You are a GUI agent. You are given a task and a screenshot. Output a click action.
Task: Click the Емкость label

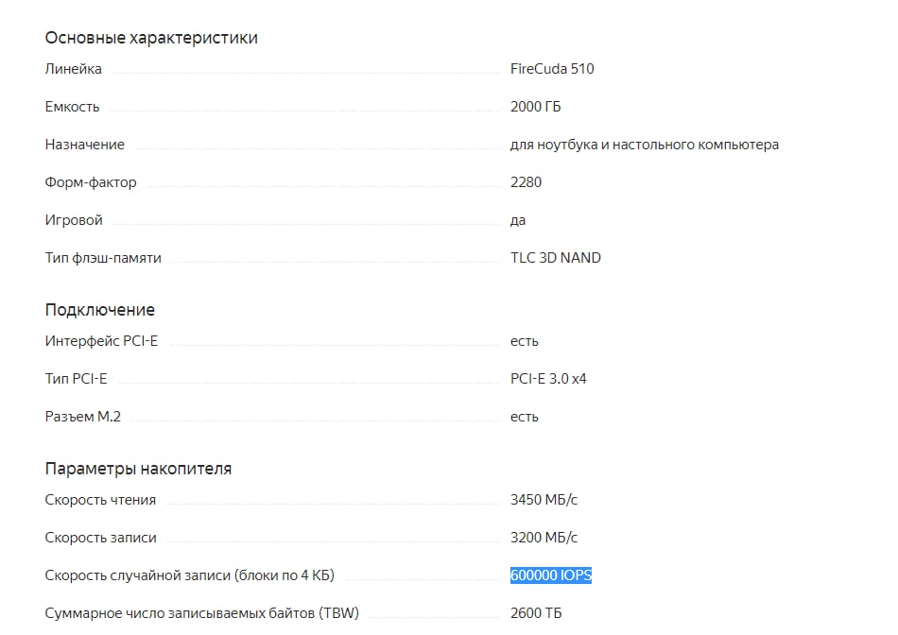[72, 107]
